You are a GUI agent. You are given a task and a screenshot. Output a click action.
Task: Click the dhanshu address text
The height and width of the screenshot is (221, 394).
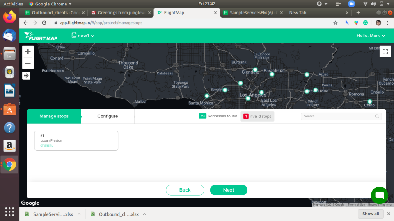coord(47,145)
